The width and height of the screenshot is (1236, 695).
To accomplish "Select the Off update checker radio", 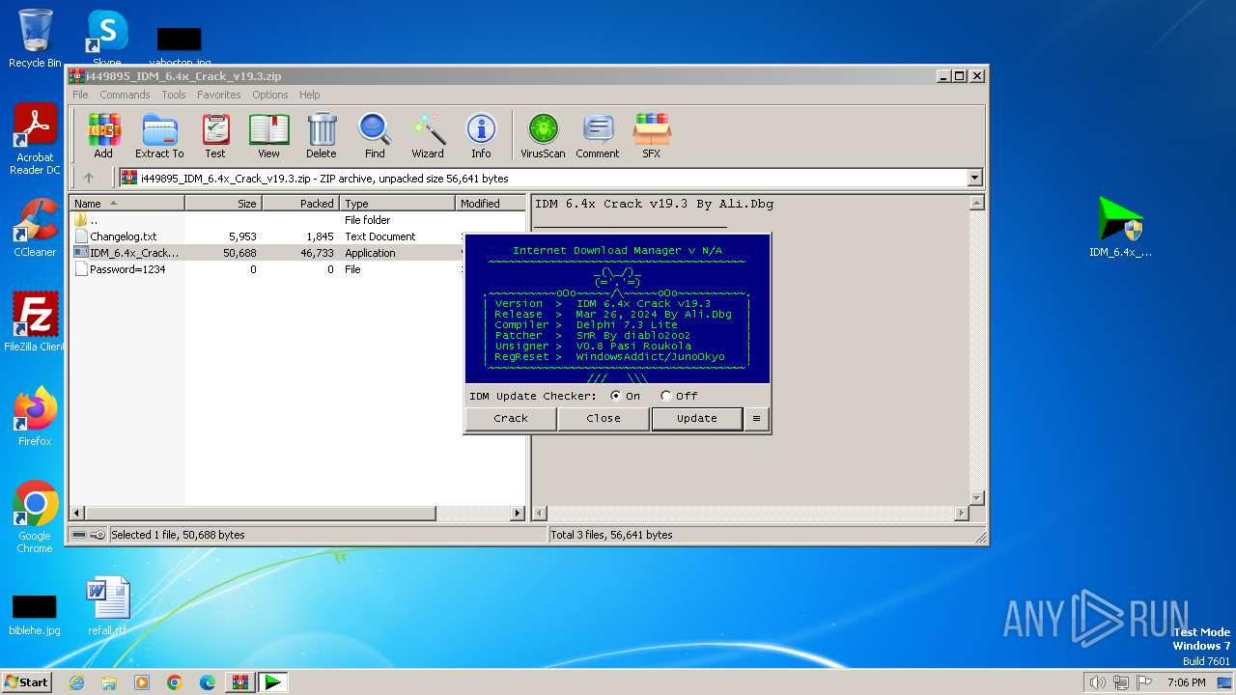I will tap(665, 396).
